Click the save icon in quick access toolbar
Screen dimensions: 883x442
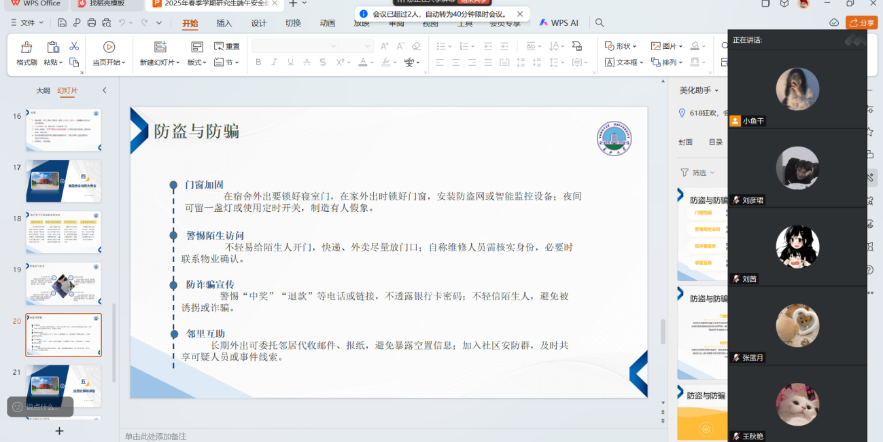(x=62, y=23)
